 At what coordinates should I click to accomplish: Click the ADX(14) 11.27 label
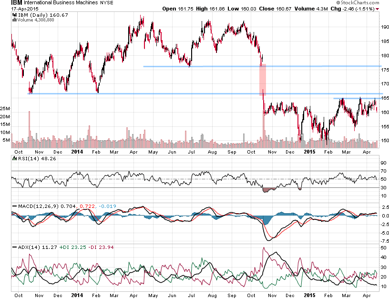click(x=37, y=247)
